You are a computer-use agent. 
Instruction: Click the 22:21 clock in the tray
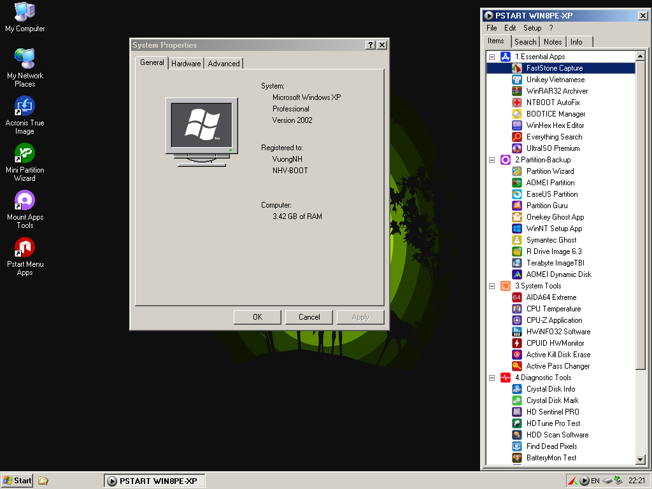coord(637,481)
